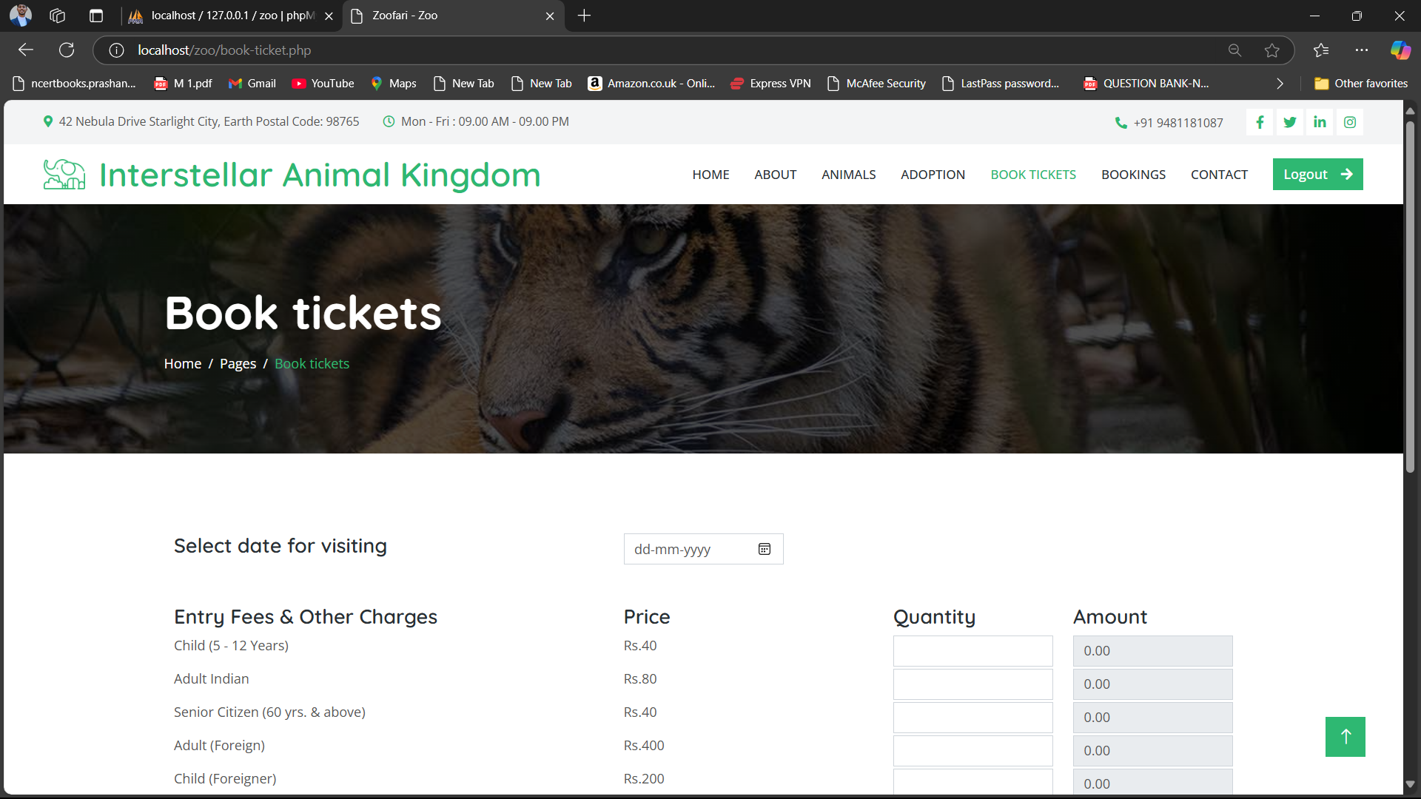This screenshot has width=1421, height=799.
Task: Open the calendar date picker icon
Action: 765,549
